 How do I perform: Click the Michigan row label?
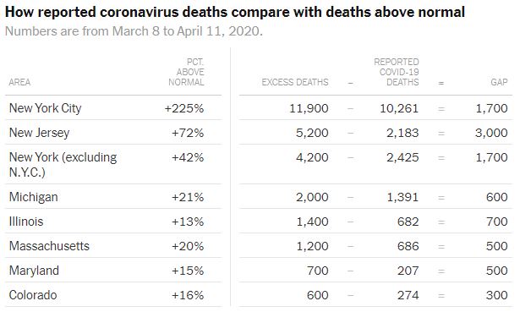click(x=34, y=197)
